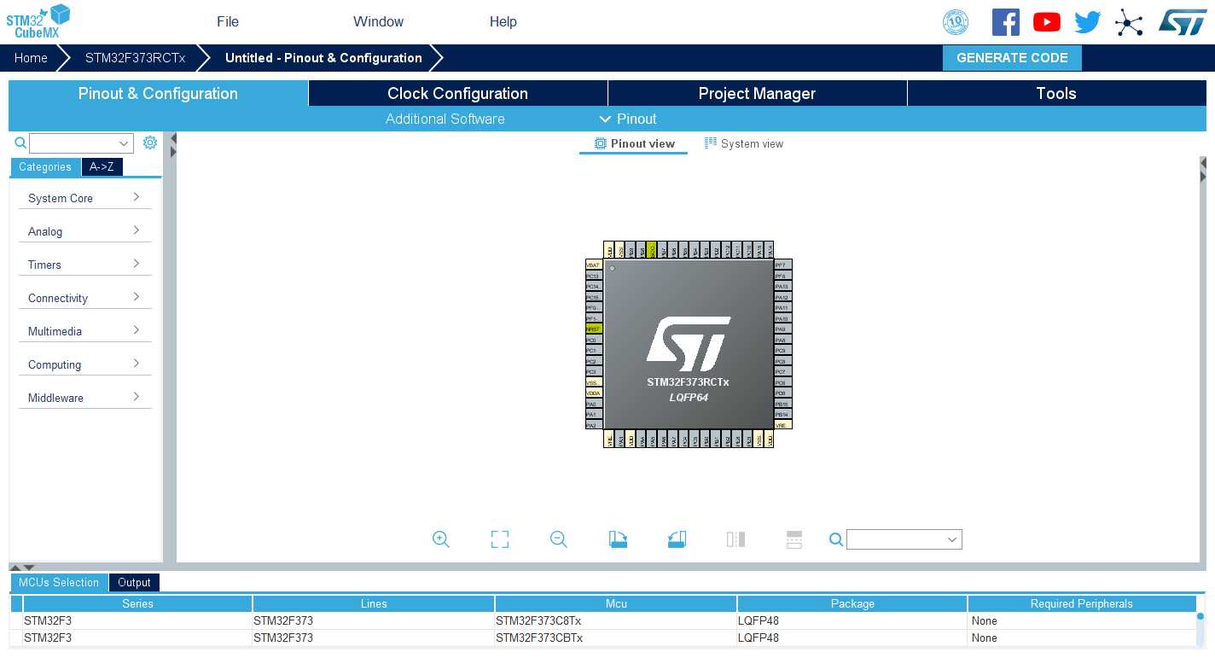Click the 10 years anniversary badge
Viewport: 1215px width, 658px height.
956,22
